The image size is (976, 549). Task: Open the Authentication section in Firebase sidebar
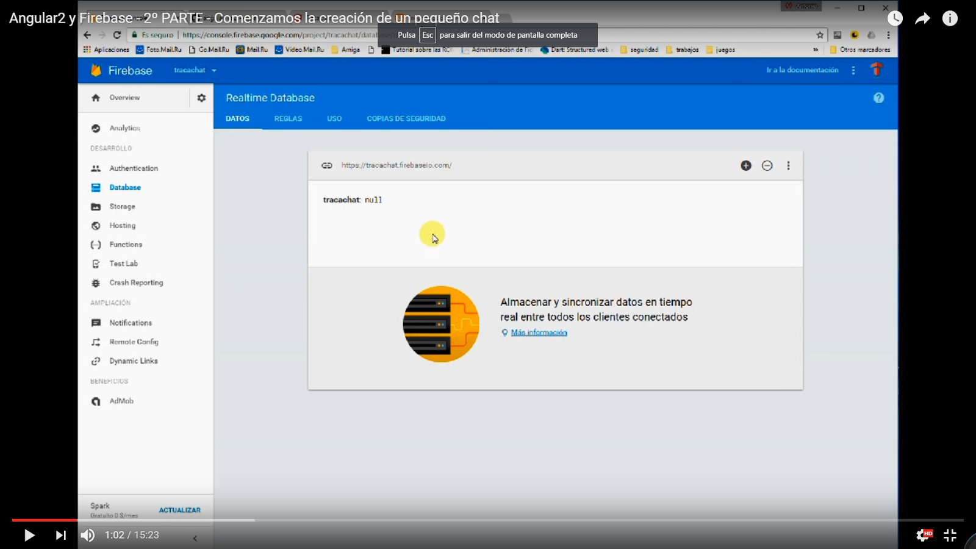(x=133, y=168)
